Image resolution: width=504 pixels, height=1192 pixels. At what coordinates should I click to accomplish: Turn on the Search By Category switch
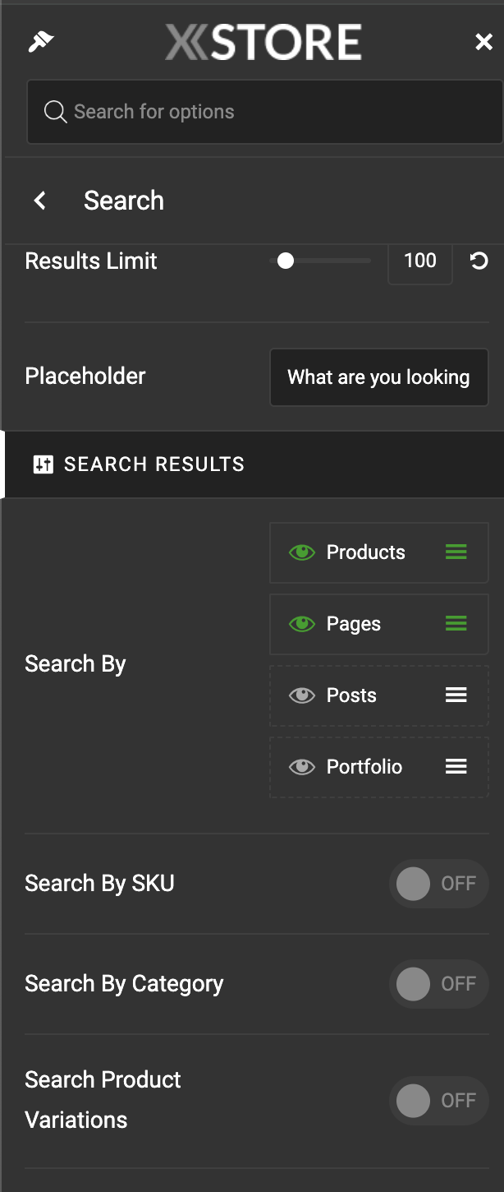point(438,984)
